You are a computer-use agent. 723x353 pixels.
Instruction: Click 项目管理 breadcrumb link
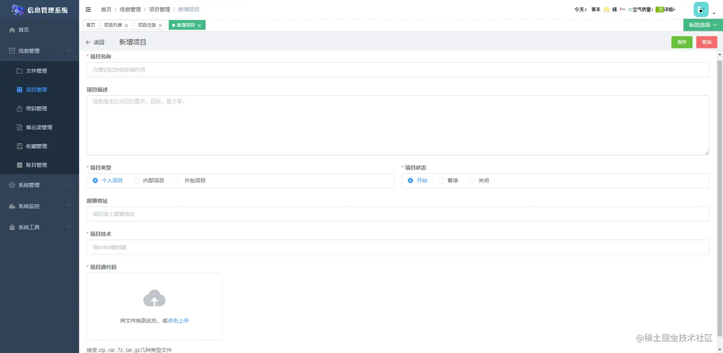point(159,10)
